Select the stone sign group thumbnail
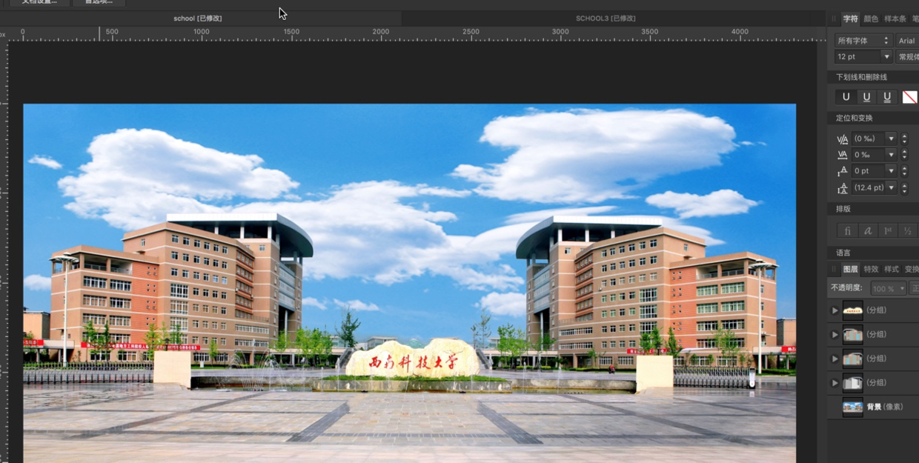The height and width of the screenshot is (463, 919). [x=853, y=310]
